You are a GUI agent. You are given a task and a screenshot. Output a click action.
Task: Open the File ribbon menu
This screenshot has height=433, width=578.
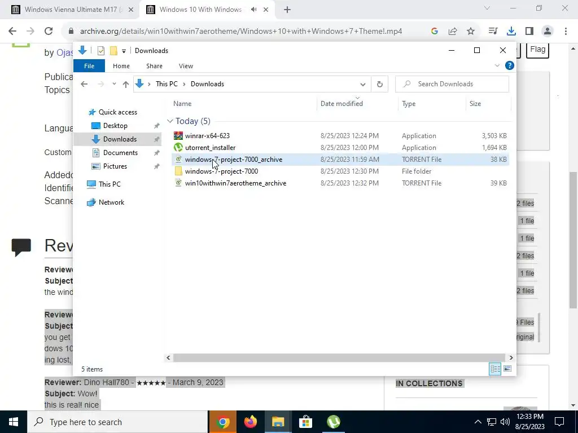(x=89, y=66)
